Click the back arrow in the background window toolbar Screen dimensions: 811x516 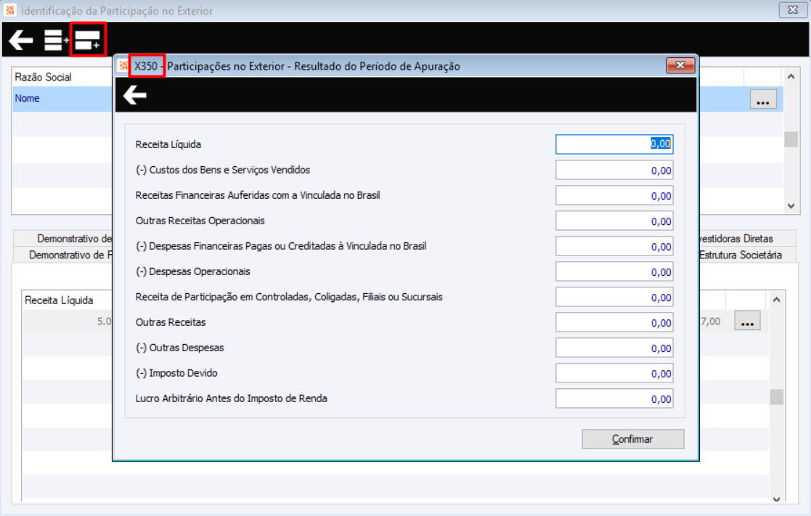[20, 40]
